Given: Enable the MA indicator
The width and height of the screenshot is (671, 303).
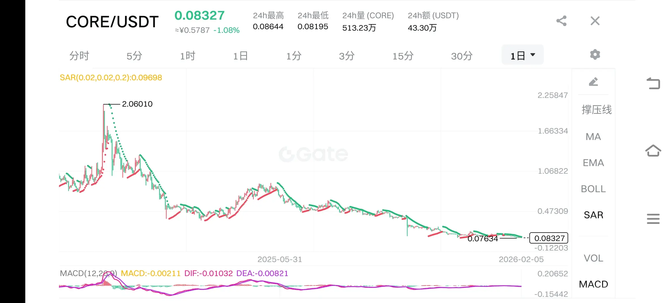Looking at the screenshot, I should pos(593,137).
